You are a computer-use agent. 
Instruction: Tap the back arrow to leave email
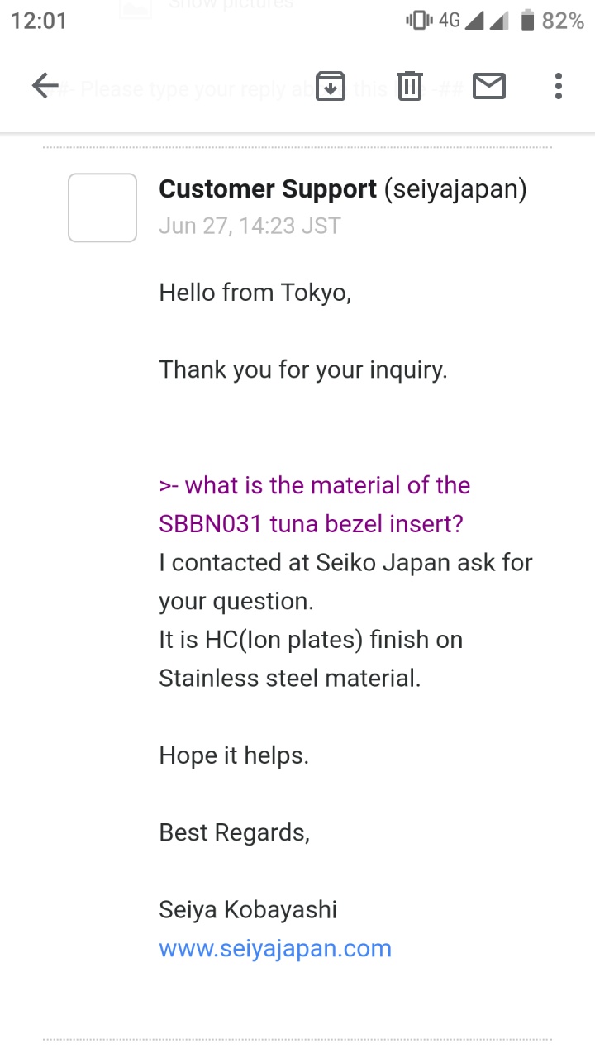(45, 85)
